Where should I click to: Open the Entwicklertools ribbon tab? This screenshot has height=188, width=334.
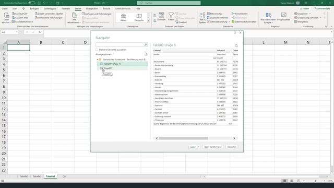pos(123,8)
